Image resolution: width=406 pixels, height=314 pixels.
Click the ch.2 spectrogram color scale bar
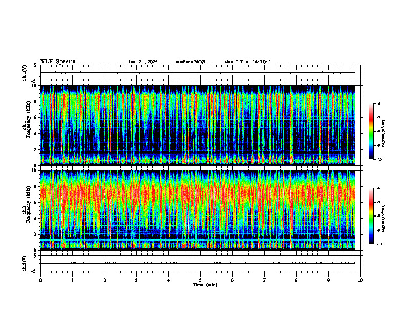(x=371, y=216)
